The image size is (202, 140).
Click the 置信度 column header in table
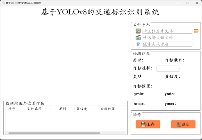coord(82,109)
